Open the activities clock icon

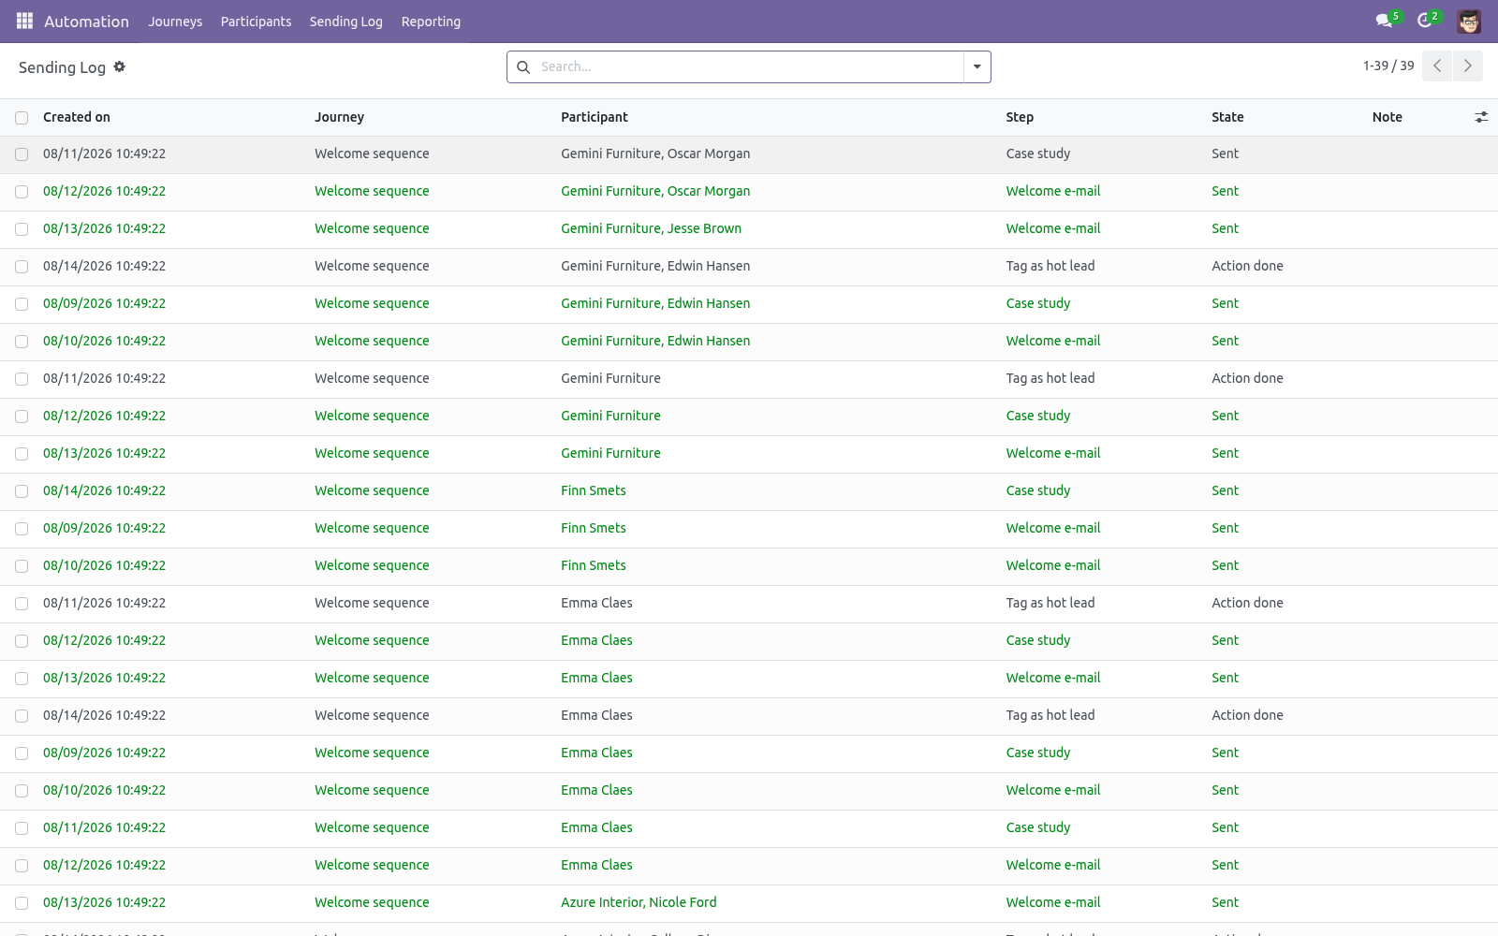[x=1424, y=21]
